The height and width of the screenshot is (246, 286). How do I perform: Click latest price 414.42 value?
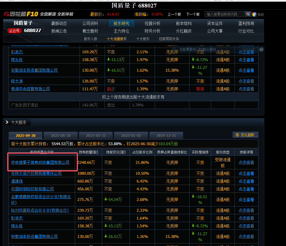click(x=113, y=14)
